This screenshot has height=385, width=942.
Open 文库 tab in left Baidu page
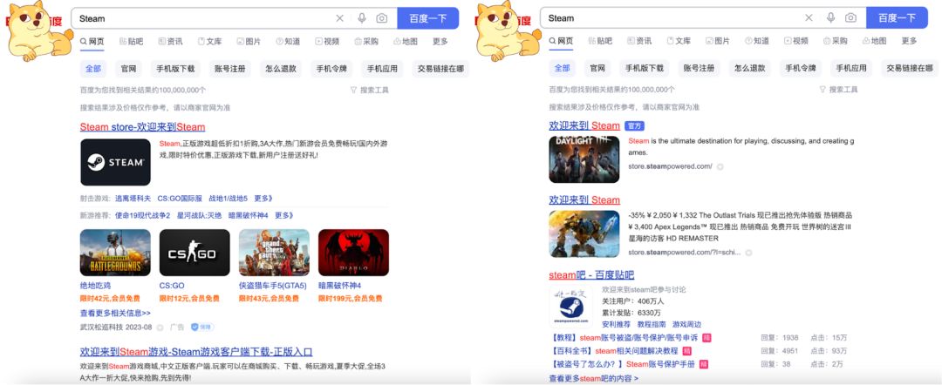click(209, 42)
